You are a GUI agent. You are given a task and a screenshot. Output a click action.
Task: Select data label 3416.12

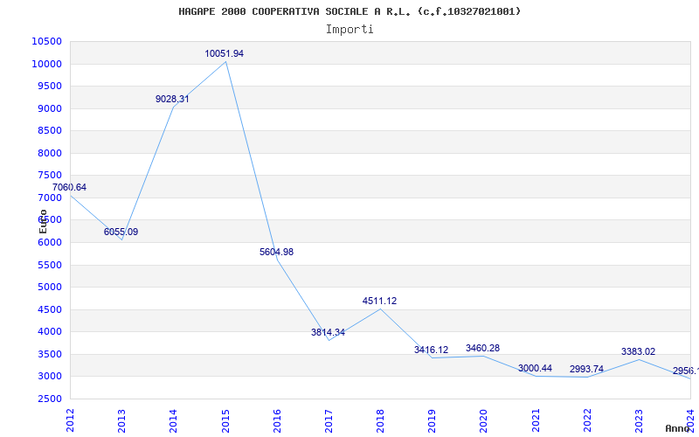pos(431,350)
